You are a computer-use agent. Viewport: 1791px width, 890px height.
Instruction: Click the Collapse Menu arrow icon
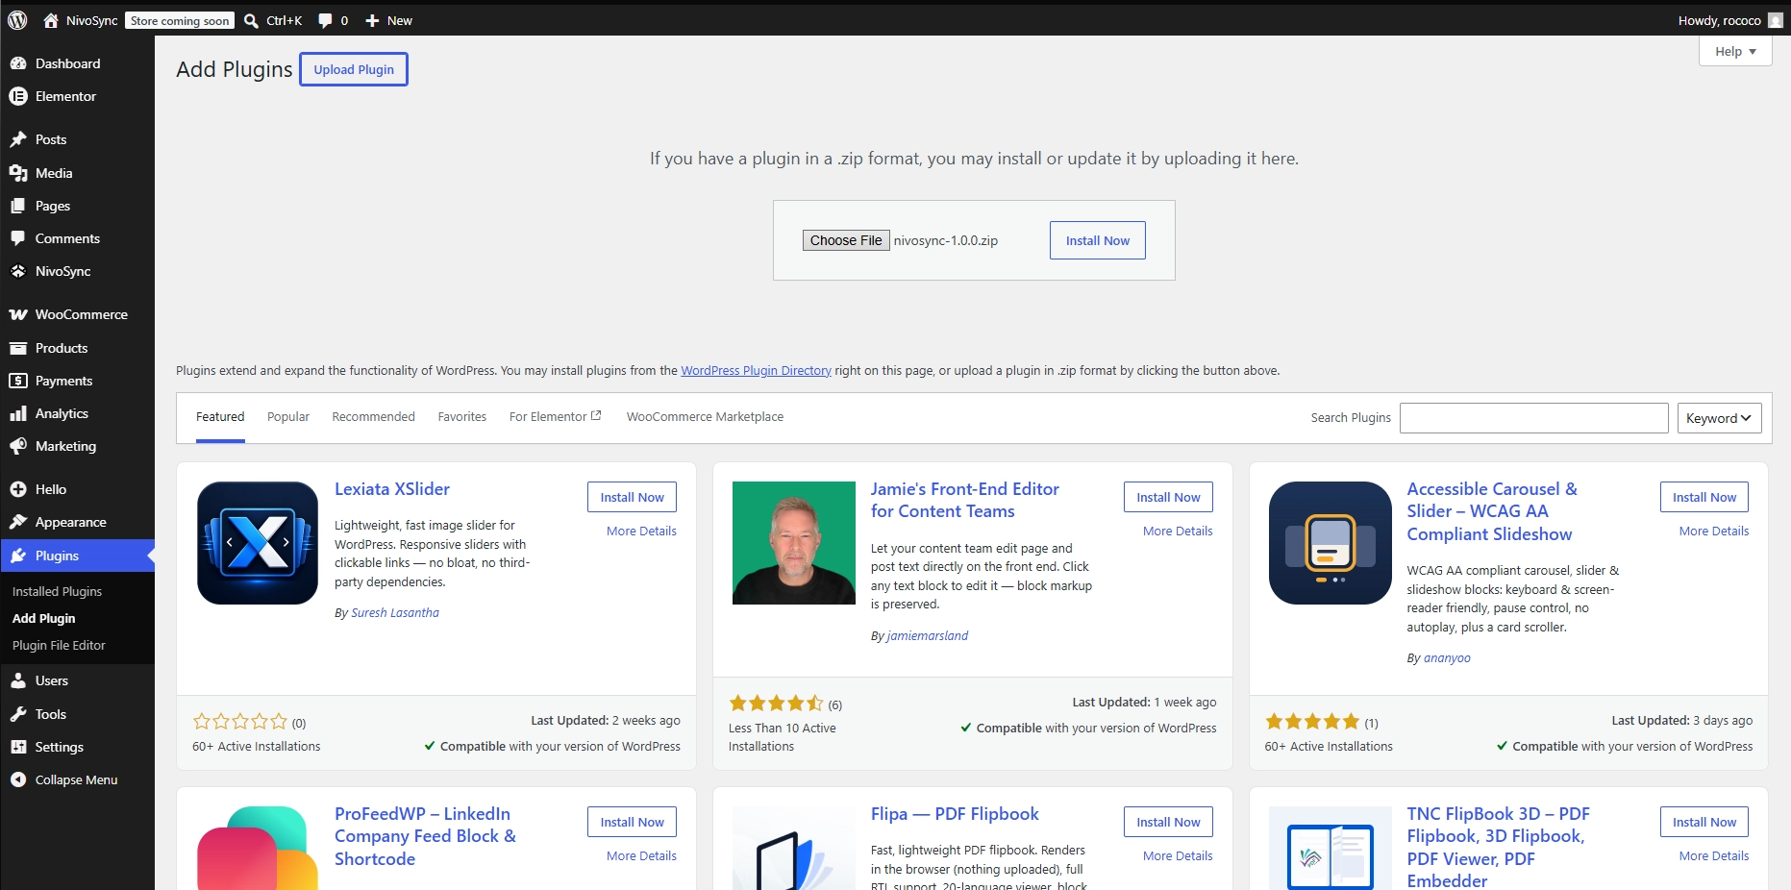18,779
